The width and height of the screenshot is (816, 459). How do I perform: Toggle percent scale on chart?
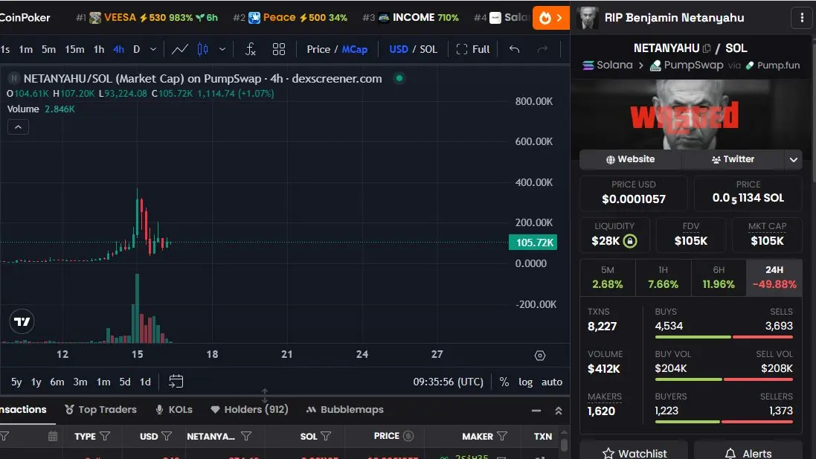pyautogui.click(x=504, y=382)
